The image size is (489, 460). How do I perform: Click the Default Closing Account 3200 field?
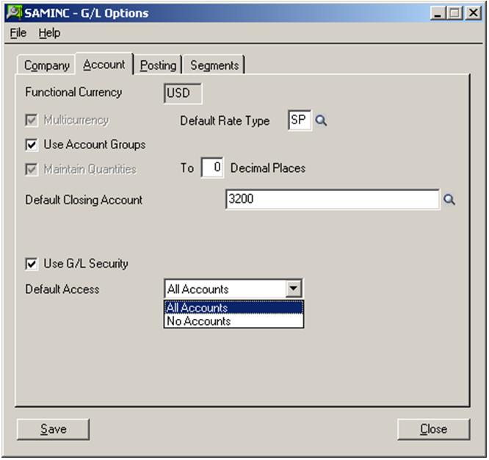pyautogui.click(x=333, y=199)
